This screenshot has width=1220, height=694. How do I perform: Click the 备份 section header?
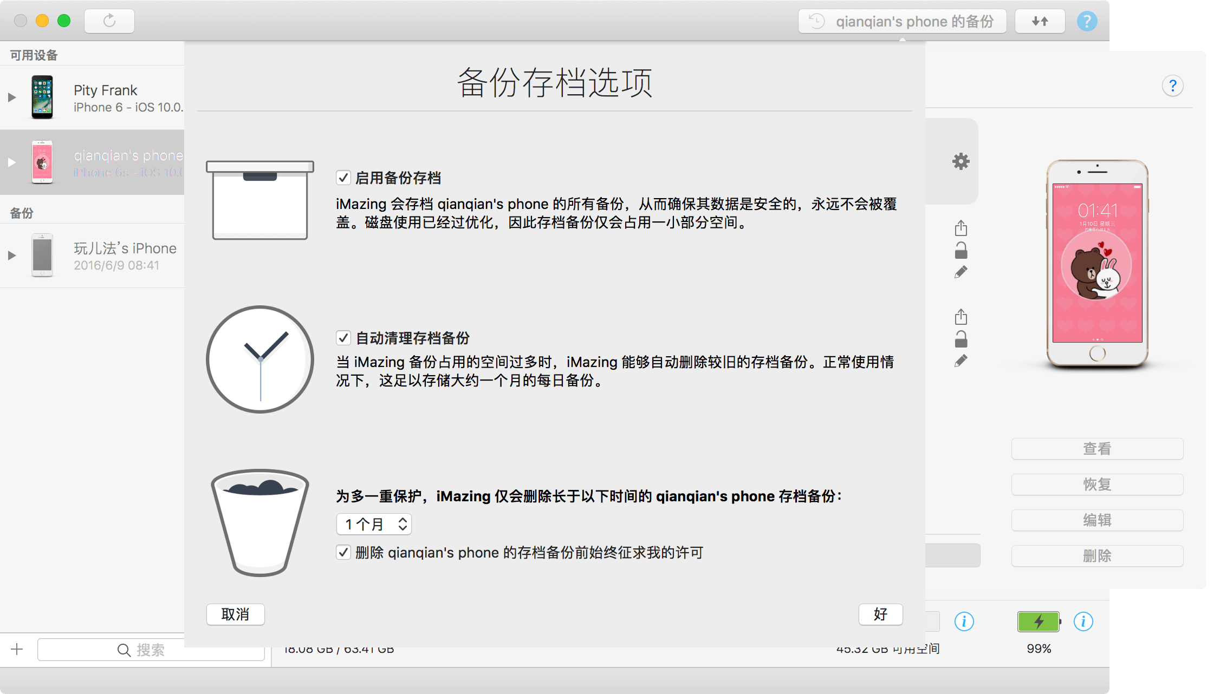pyautogui.click(x=22, y=213)
